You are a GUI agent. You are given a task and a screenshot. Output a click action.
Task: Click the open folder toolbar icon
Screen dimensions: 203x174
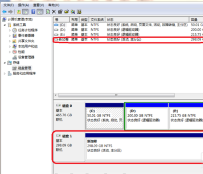coord(67,12)
